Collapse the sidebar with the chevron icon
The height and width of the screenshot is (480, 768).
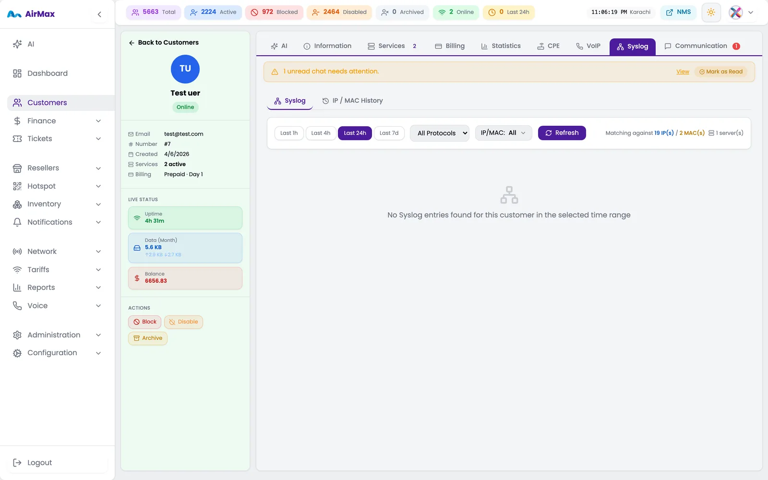click(x=99, y=14)
